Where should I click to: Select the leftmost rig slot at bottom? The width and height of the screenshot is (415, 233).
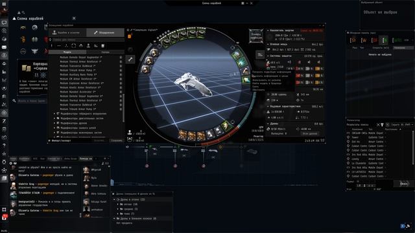(x=182, y=135)
